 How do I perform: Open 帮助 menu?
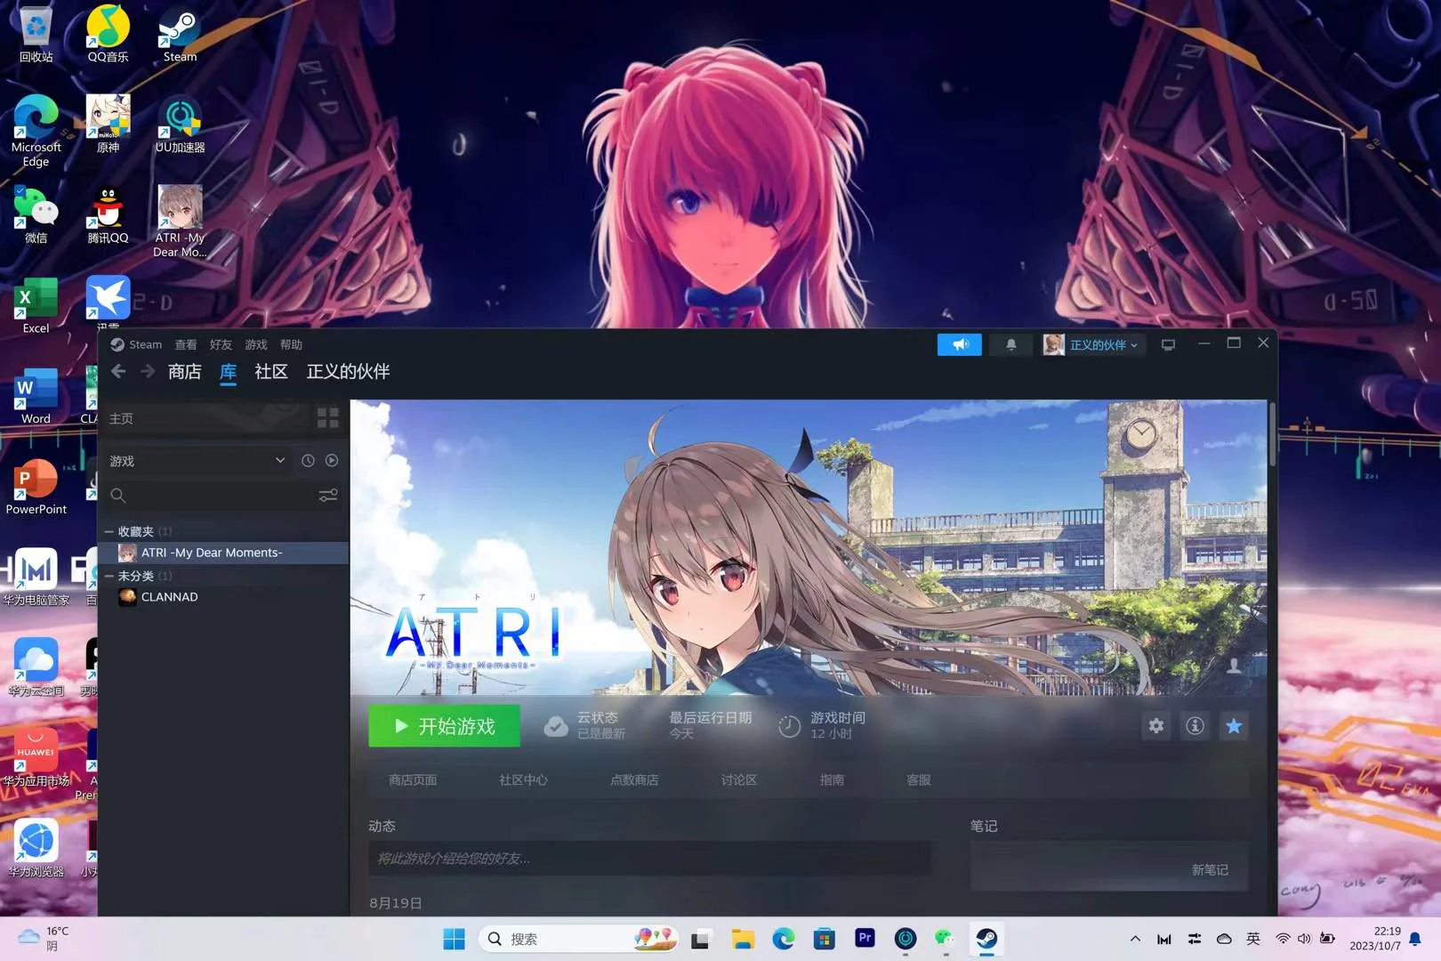point(291,344)
